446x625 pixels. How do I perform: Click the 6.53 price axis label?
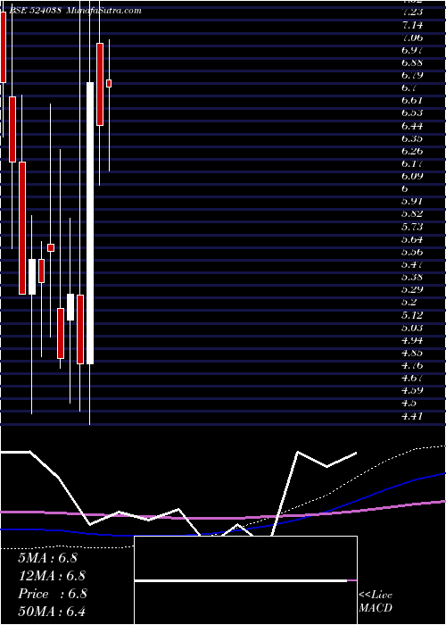[412, 112]
